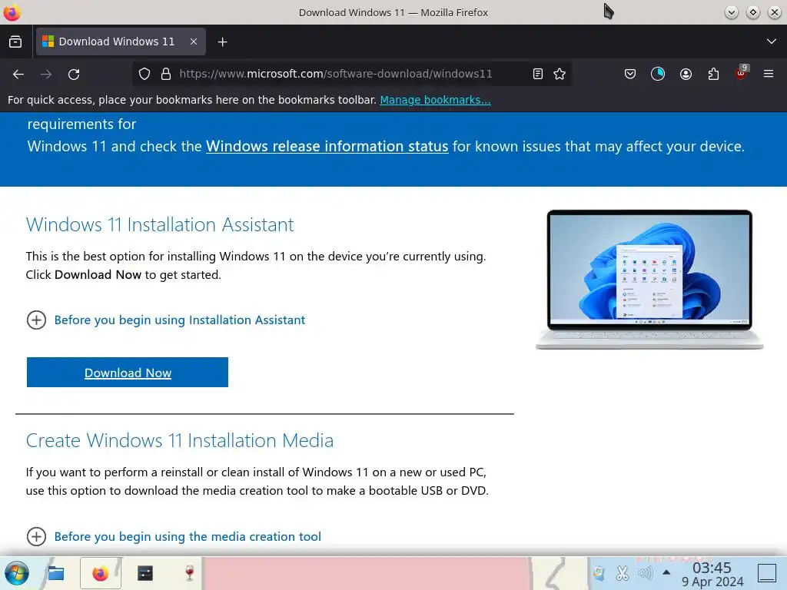Open a new tab with plus button
Viewport: 787px width, 590px height.
click(222, 42)
